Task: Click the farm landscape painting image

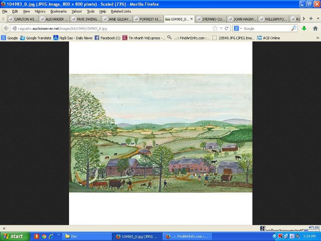Action: pyautogui.click(x=160, y=133)
